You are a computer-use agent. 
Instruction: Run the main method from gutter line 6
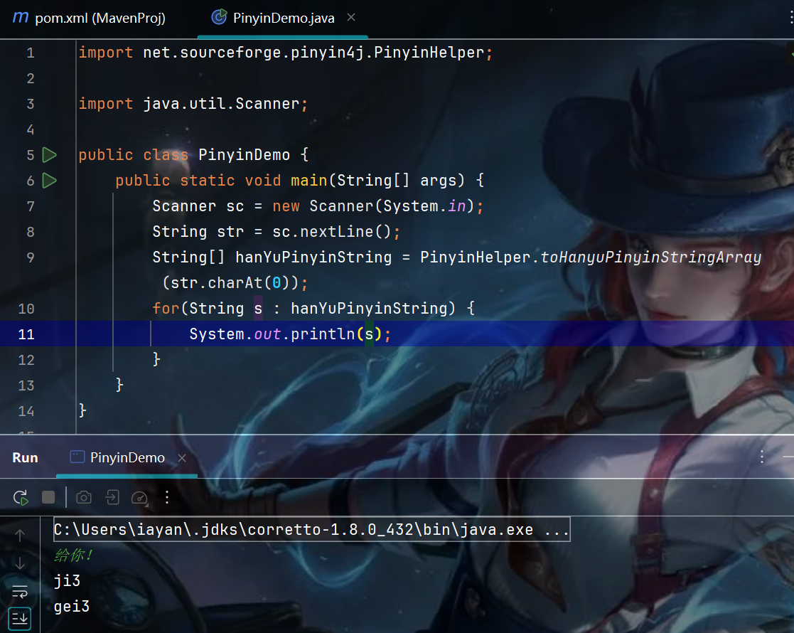coord(49,181)
